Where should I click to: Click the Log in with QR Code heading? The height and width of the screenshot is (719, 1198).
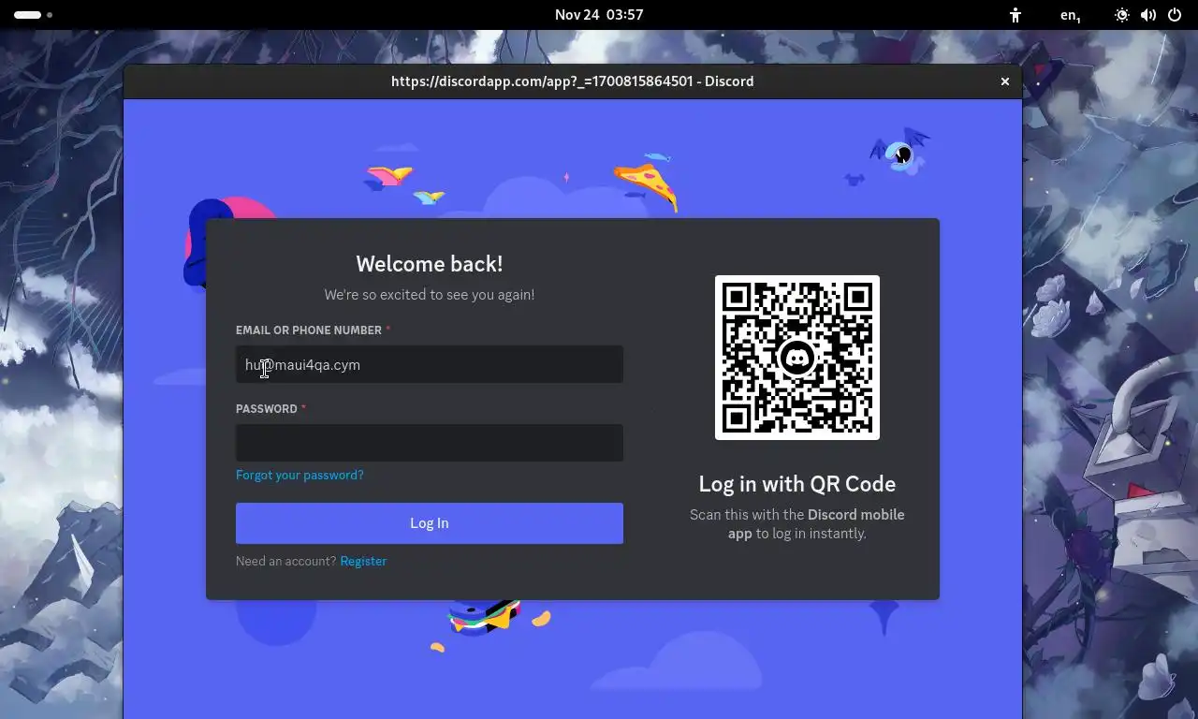point(797,484)
